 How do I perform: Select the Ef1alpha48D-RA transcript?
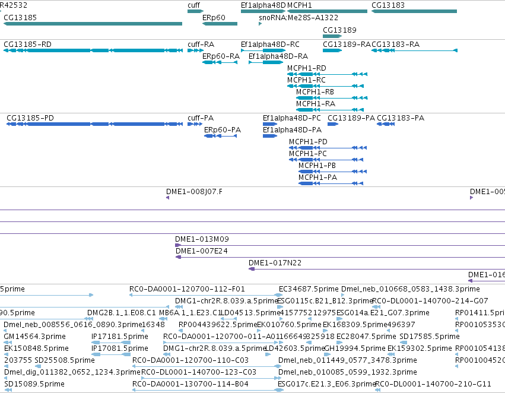266,62
